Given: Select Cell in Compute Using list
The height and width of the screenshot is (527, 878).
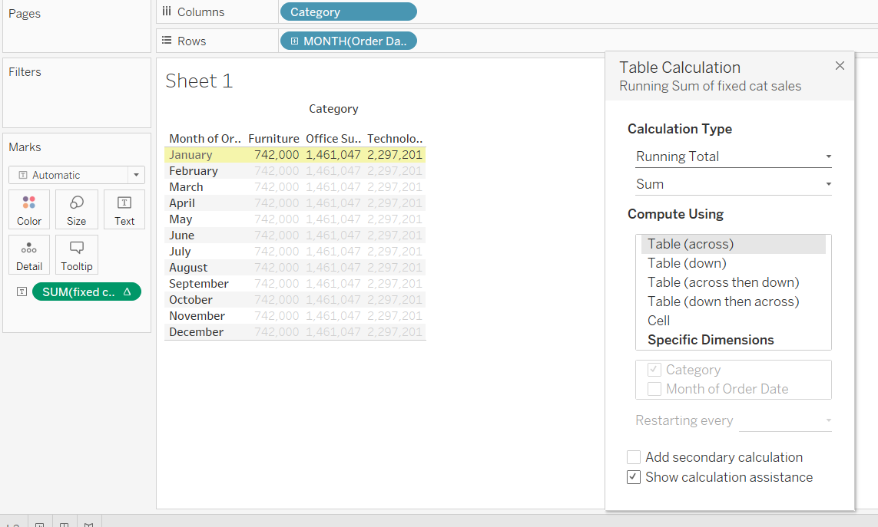Looking at the screenshot, I should [658, 321].
